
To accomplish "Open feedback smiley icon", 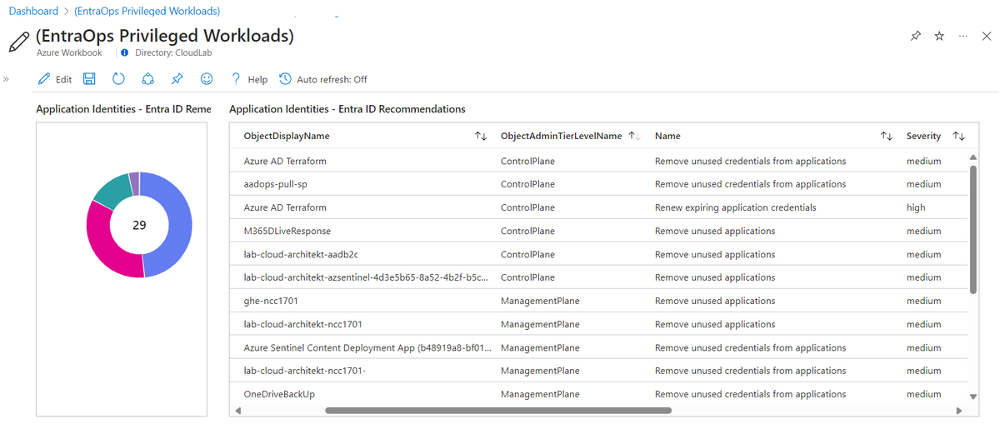I will pos(207,79).
